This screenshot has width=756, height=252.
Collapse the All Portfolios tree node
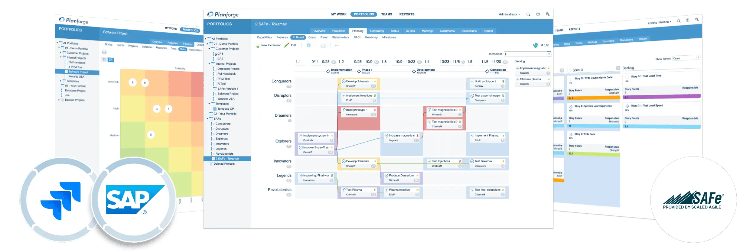click(x=205, y=39)
